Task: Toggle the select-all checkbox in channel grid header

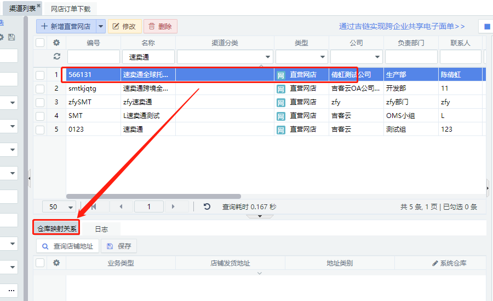Action: [x=40, y=43]
